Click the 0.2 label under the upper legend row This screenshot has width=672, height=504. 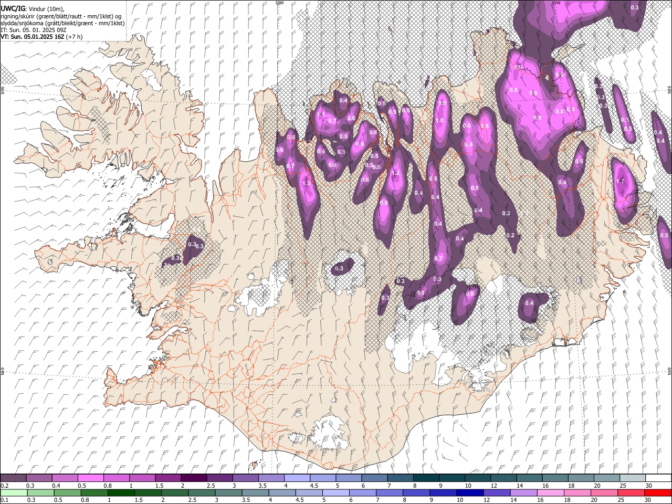[4, 486]
